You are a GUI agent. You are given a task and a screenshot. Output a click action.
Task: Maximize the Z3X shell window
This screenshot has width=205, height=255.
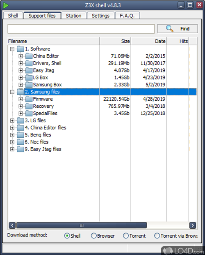[190, 5]
